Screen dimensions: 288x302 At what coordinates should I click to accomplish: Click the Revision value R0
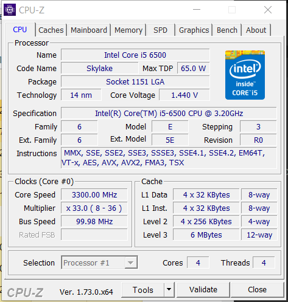pyautogui.click(x=258, y=140)
